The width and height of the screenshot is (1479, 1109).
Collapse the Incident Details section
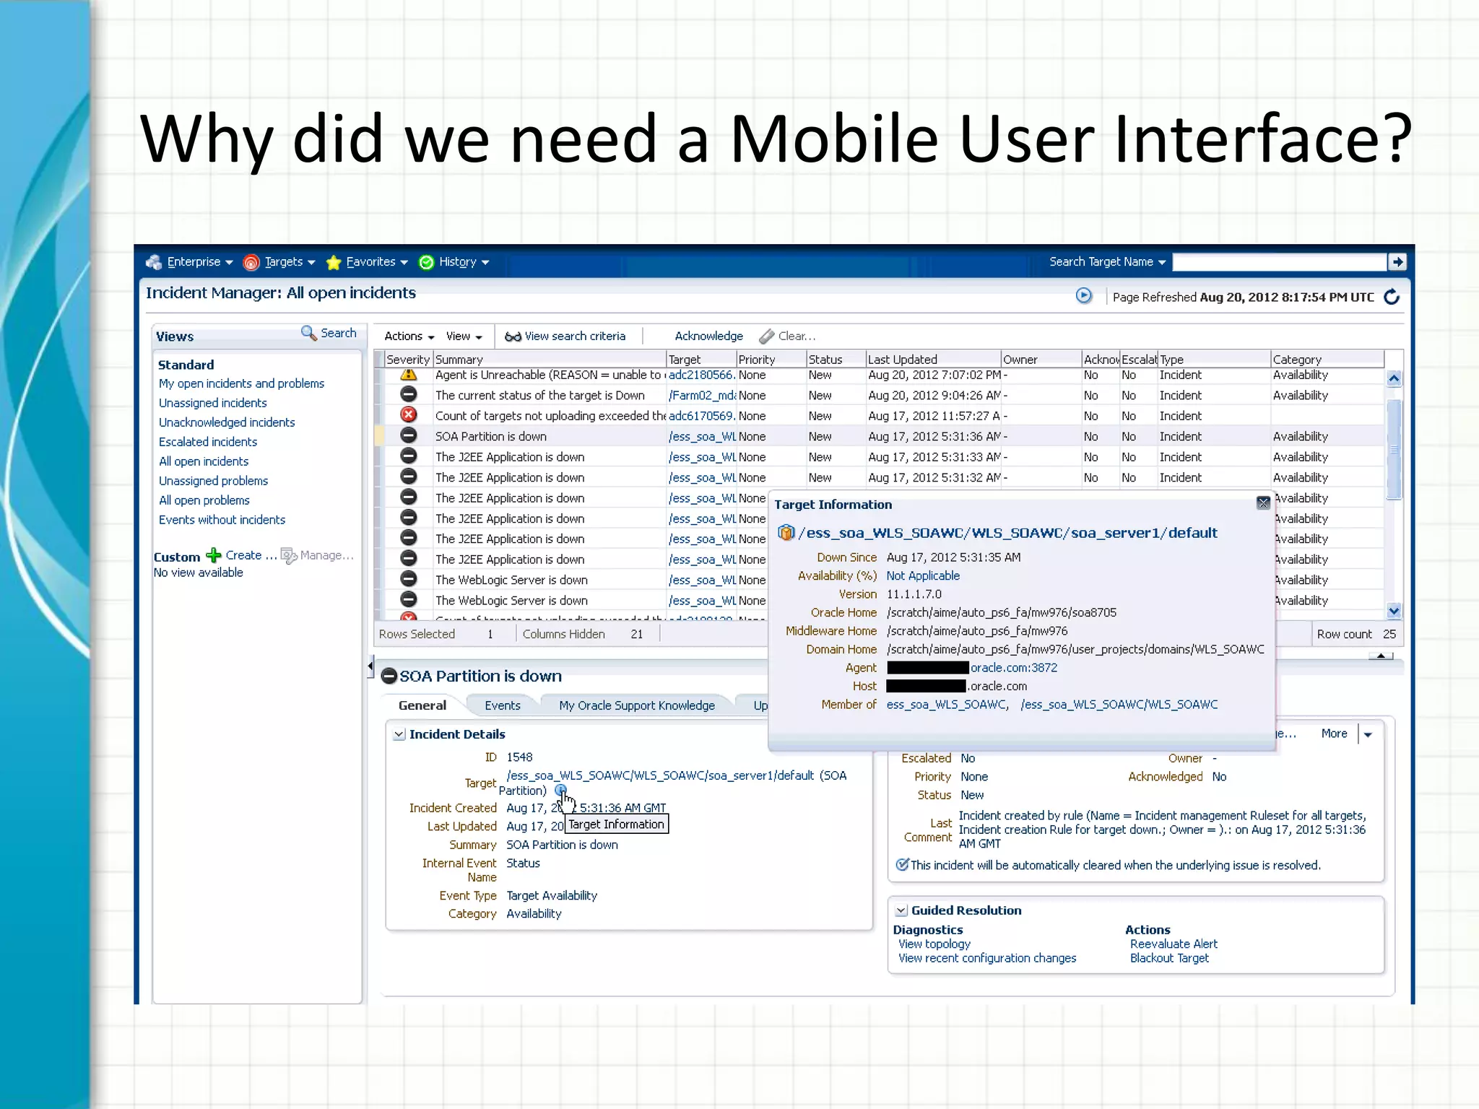[399, 734]
